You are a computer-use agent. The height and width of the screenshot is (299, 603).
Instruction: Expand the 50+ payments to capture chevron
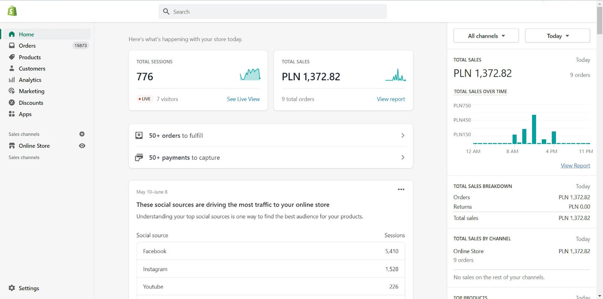click(403, 157)
